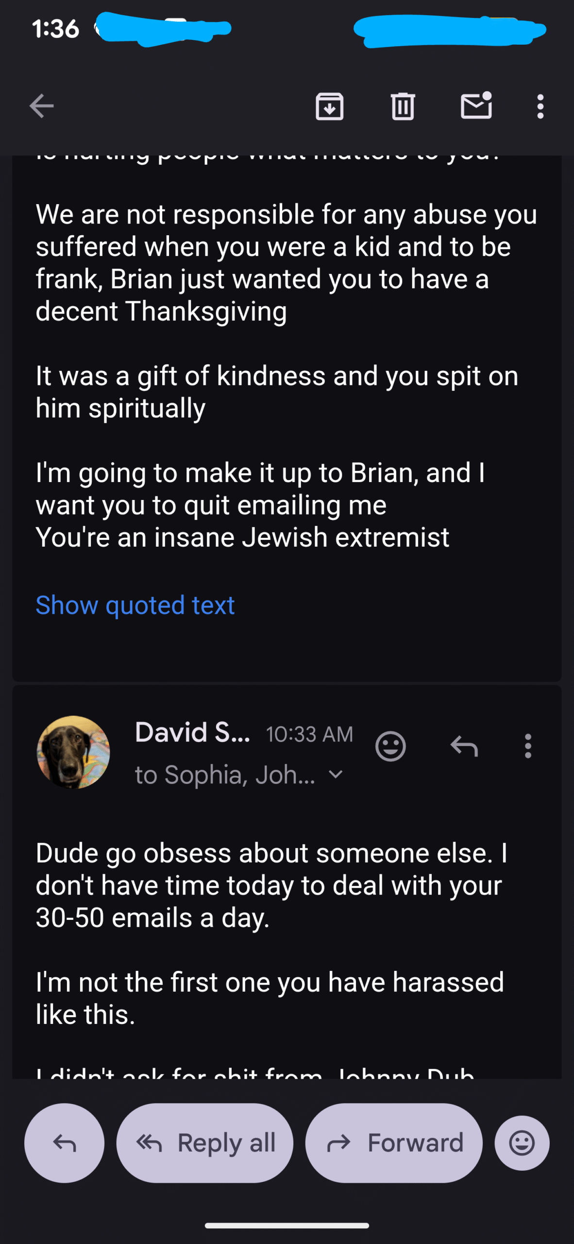Expand recipient details next to 'to Sophia'
Image resolution: width=574 pixels, height=1244 pixels.
pos(336,774)
